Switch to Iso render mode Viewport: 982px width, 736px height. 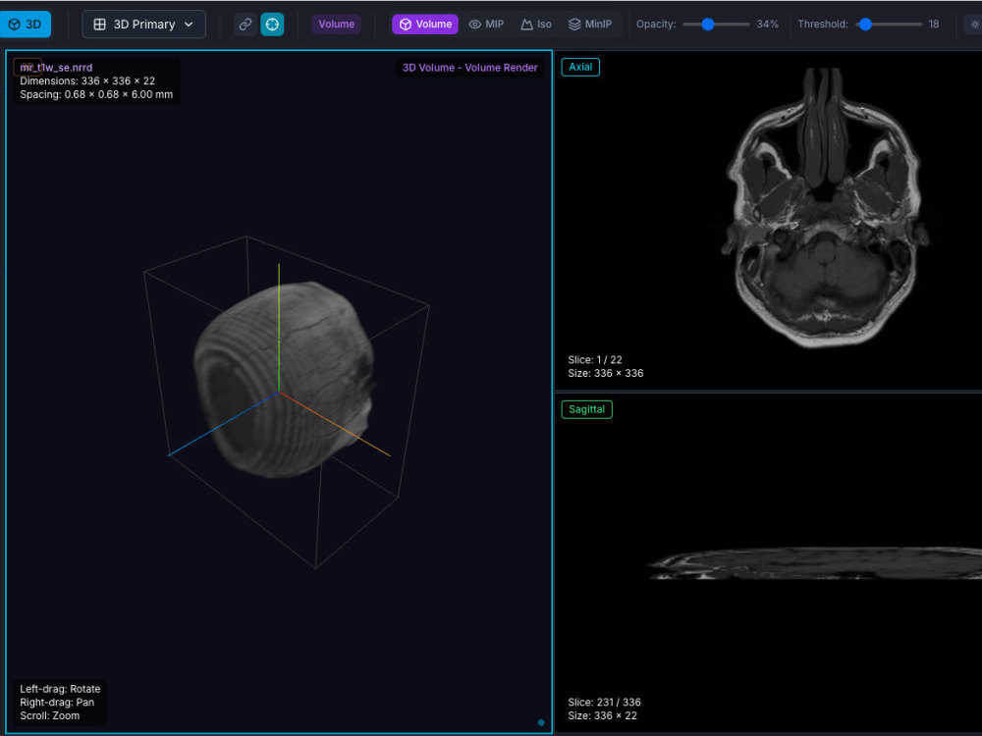[x=536, y=25]
